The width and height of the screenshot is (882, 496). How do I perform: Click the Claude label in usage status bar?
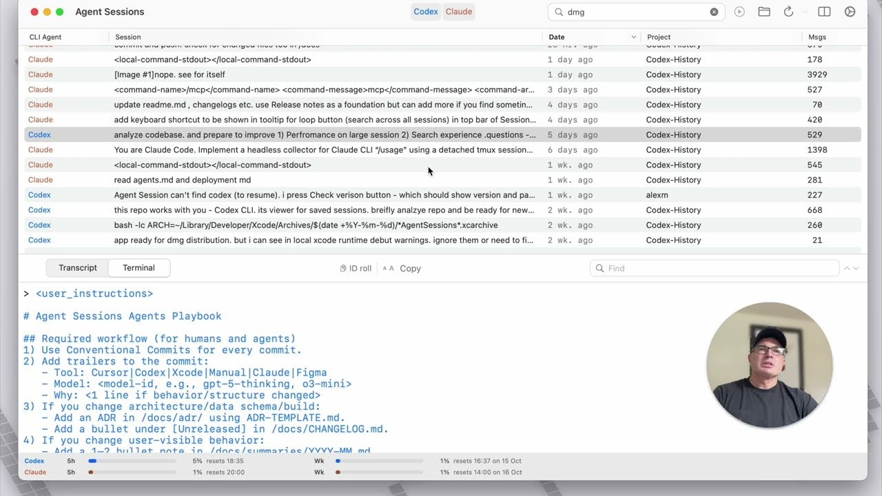tap(35, 473)
